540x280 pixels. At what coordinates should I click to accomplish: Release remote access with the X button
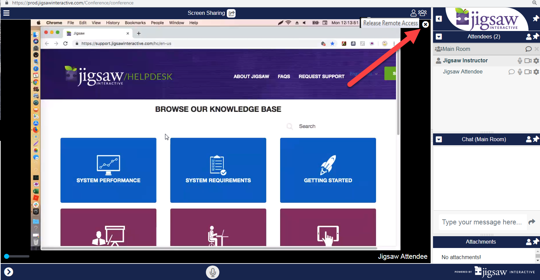click(x=426, y=24)
